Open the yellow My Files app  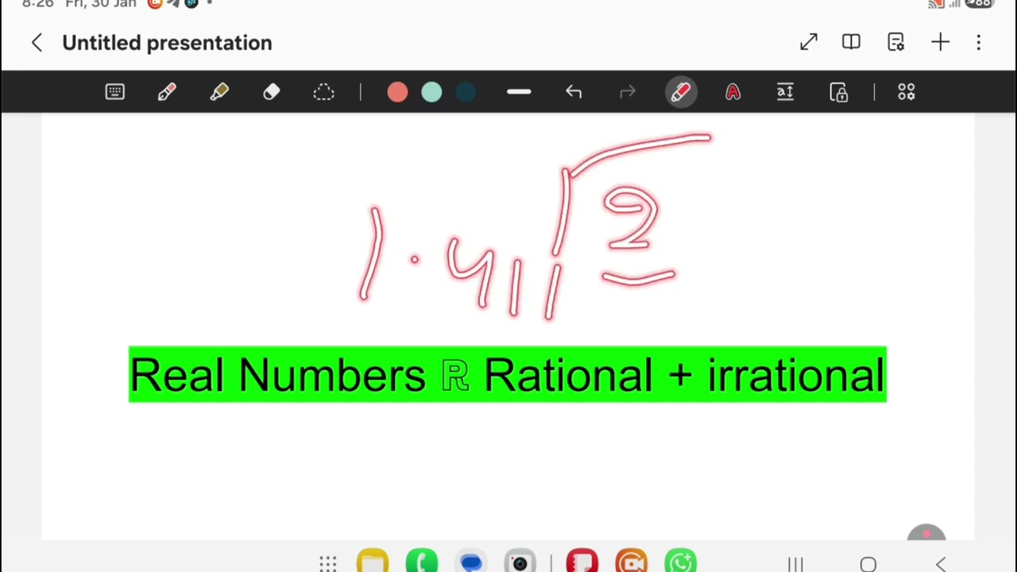[x=373, y=561]
